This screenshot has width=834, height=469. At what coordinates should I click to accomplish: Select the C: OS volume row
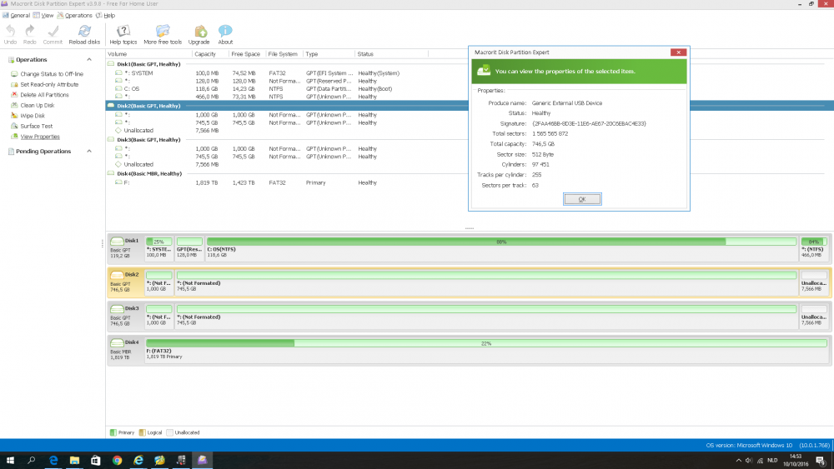coord(132,88)
